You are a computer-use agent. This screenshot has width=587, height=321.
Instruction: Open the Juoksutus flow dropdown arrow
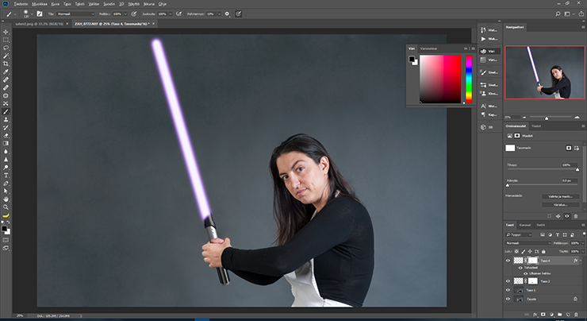click(x=171, y=14)
